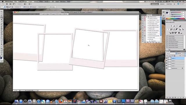This screenshot has height=105, width=186.
Task: Open the Filter menu
Action: pyautogui.click(x=41, y=2)
